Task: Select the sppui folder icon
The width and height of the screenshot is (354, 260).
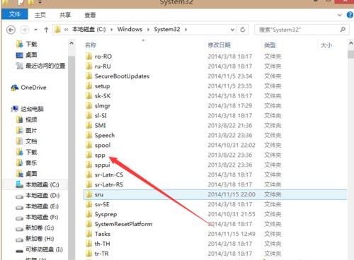Action: pyautogui.click(x=88, y=165)
